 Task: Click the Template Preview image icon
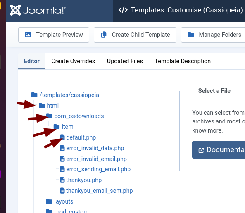[x=28, y=35]
